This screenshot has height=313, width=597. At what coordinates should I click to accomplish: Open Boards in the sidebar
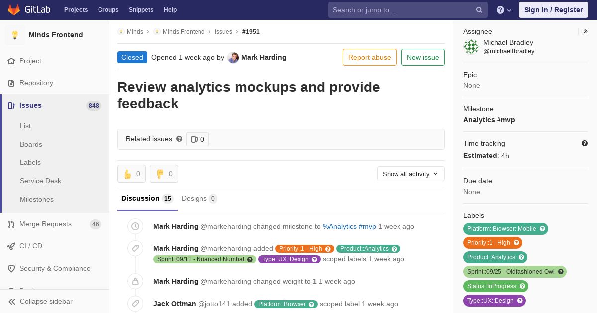click(31, 145)
